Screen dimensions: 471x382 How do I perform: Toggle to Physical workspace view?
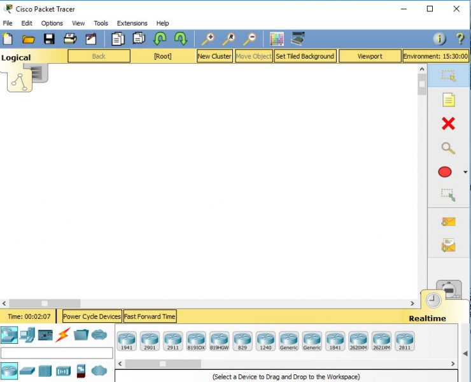click(38, 73)
